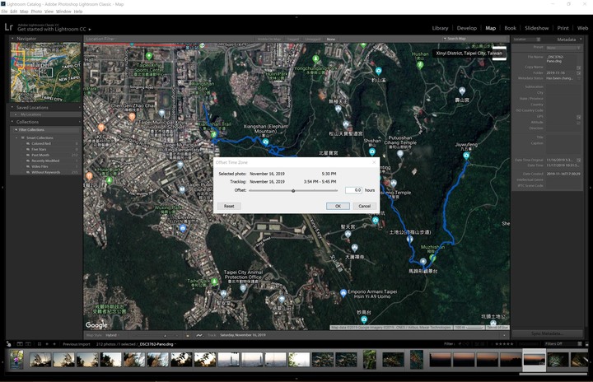Open the View menu
Image resolution: width=593 pixels, height=382 pixels.
click(x=49, y=12)
